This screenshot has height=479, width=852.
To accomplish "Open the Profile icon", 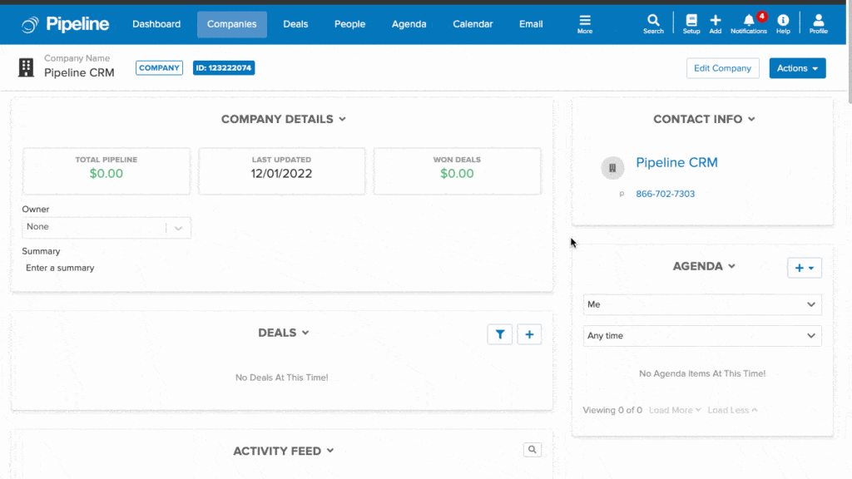I will click(818, 22).
